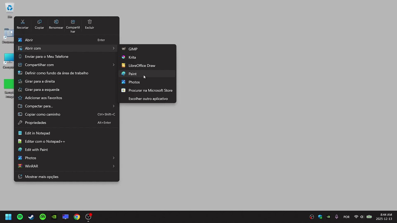Viewport: 397px width, 223px height.
Task: Click Girar para a direita rotate icon
Action: point(20,81)
